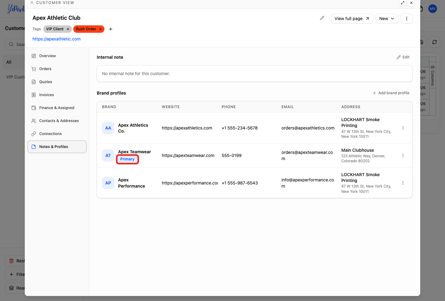Click the internal note text box
The height and width of the screenshot is (301, 445).
tap(255, 74)
